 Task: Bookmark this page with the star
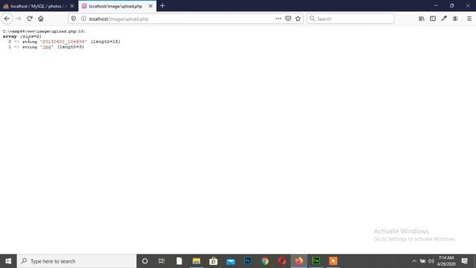[297, 19]
